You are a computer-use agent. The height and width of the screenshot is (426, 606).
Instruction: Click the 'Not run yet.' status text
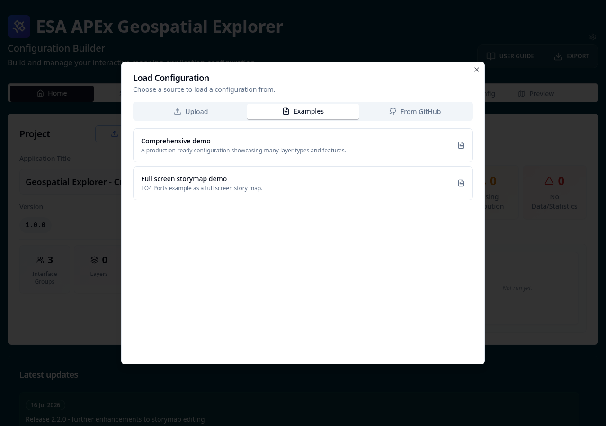tap(517, 288)
